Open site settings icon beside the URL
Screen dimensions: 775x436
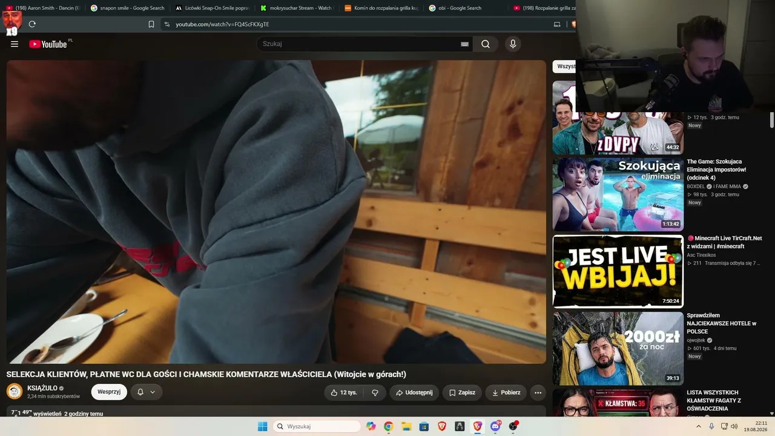(x=167, y=24)
